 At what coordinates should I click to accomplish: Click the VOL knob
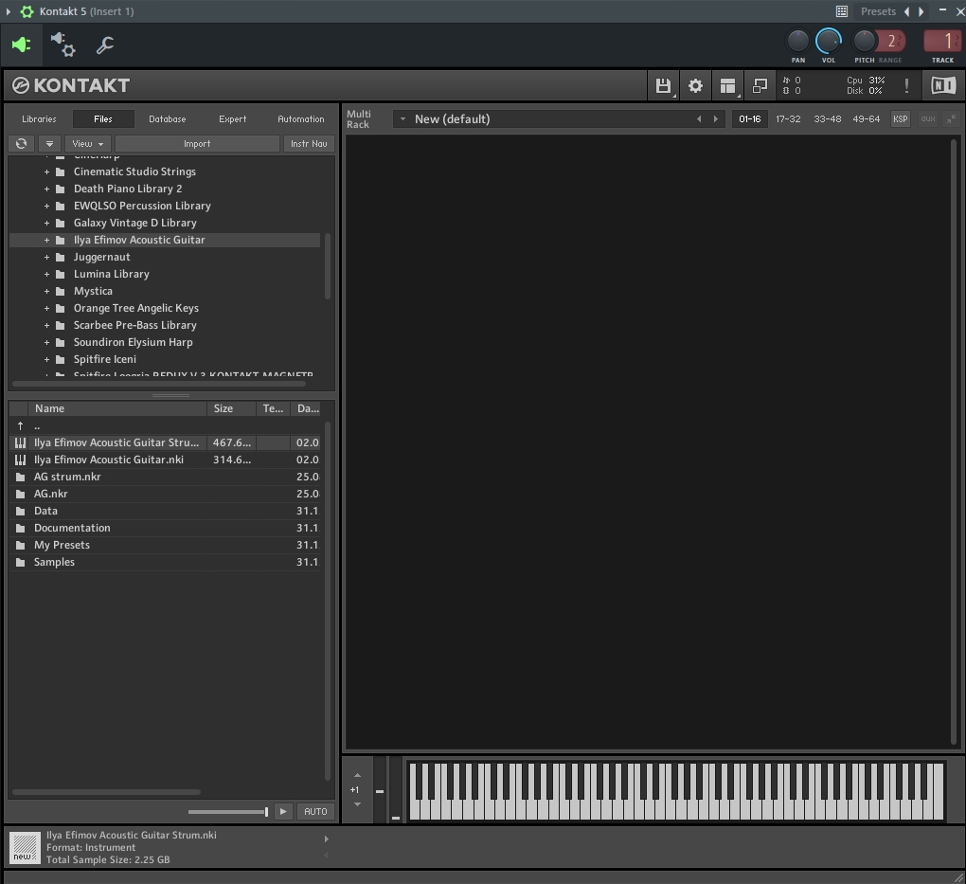pos(829,42)
